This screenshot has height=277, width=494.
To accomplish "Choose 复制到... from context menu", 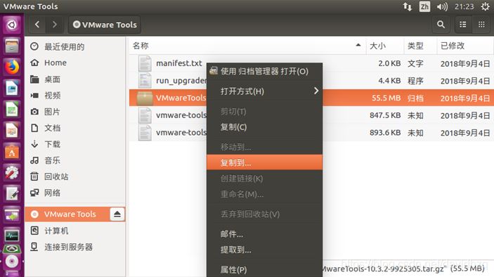I will point(264,162).
